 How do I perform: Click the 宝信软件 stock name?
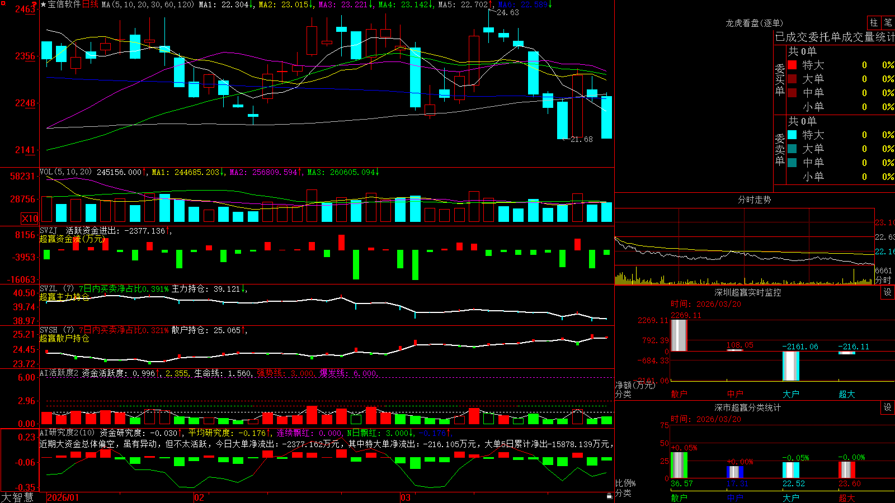64,4
